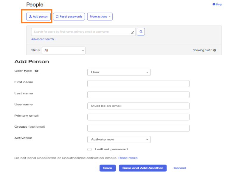The height and width of the screenshot is (178, 228).
Task: Click the Help question mark icon
Action: click(214, 4)
